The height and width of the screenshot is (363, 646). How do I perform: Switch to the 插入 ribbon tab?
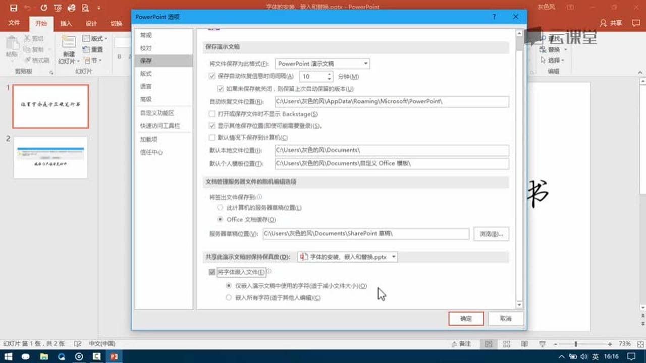click(x=68, y=23)
